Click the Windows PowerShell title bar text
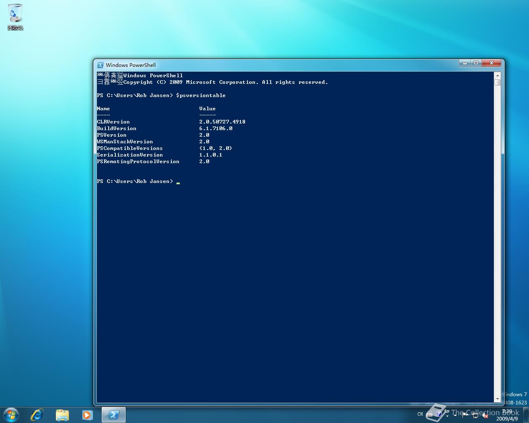 click(131, 65)
